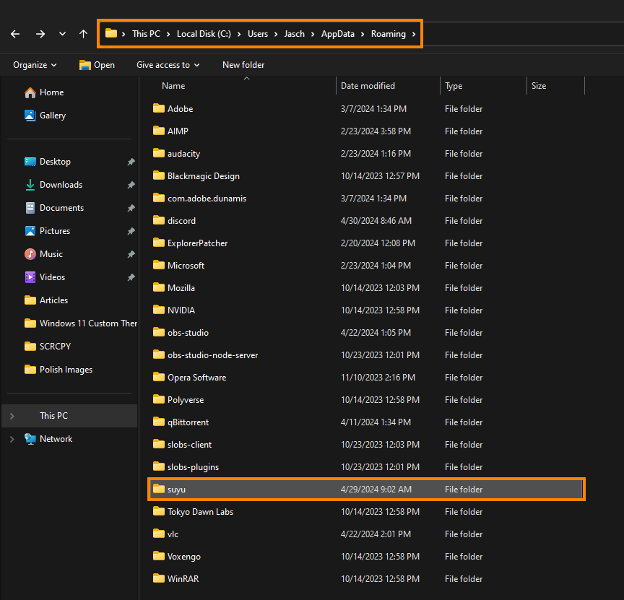Expand chevron after AppData breadcrumb
This screenshot has height=600, width=624.
point(363,34)
